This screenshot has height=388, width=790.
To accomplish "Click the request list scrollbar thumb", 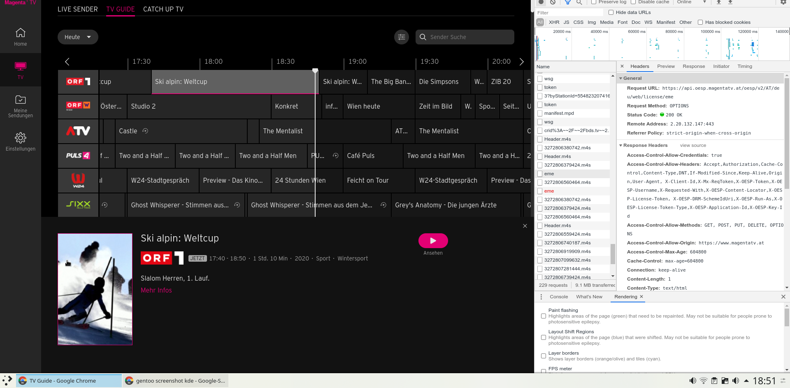I will tap(613, 254).
